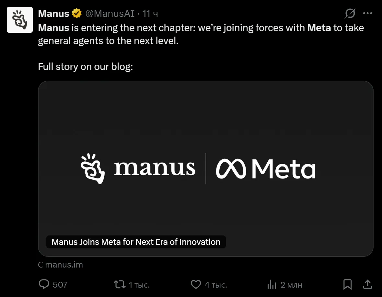Click the Reply speech bubble icon
The height and width of the screenshot is (297, 382).
(43, 284)
